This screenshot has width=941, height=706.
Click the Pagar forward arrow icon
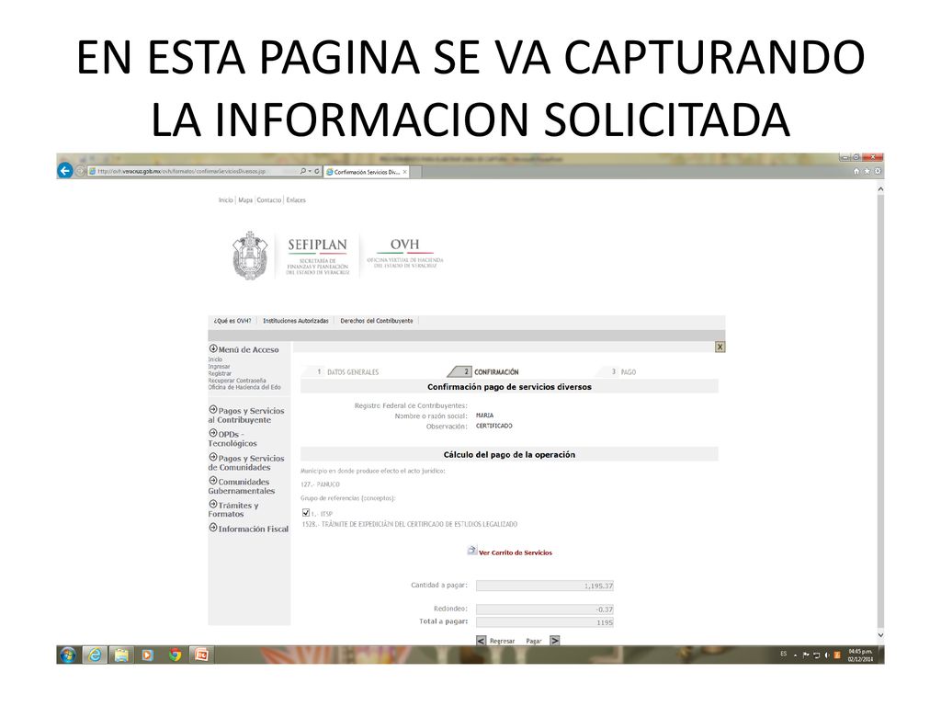pos(555,641)
